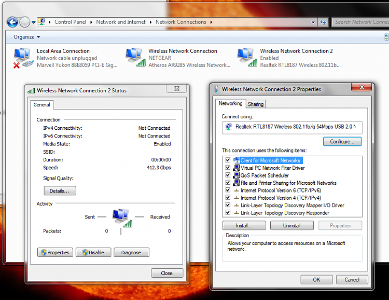Screen dimensions: 389x300
Task: Click the Diagnose button
Action: (x=131, y=252)
